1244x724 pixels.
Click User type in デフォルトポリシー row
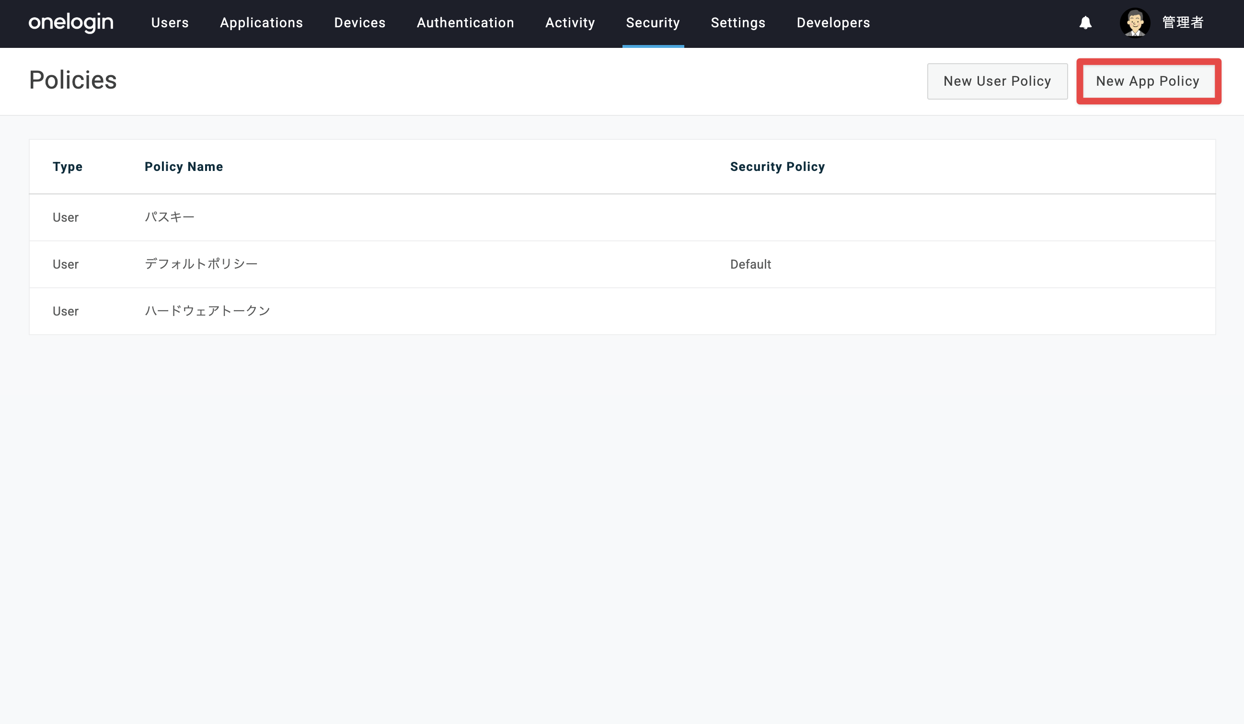66,264
